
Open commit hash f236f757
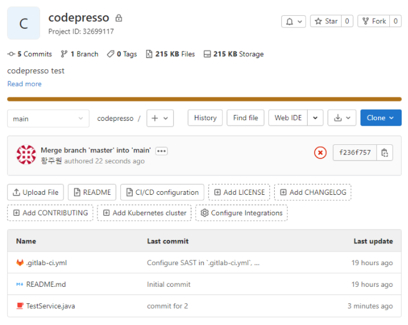[x=355, y=153]
